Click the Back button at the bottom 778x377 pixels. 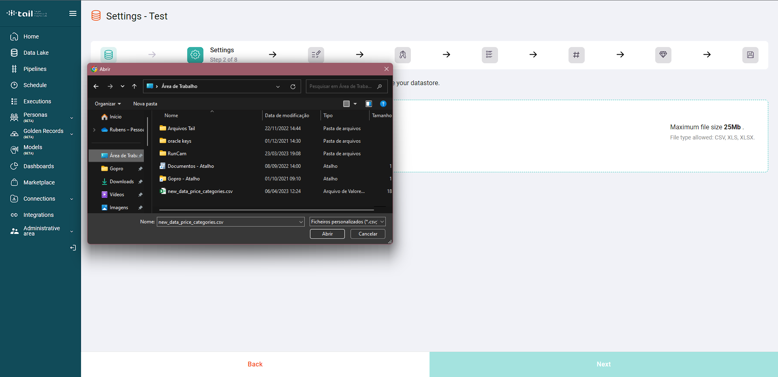[255, 364]
